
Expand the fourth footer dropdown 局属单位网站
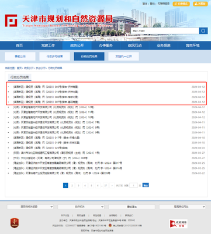tap(182, 207)
